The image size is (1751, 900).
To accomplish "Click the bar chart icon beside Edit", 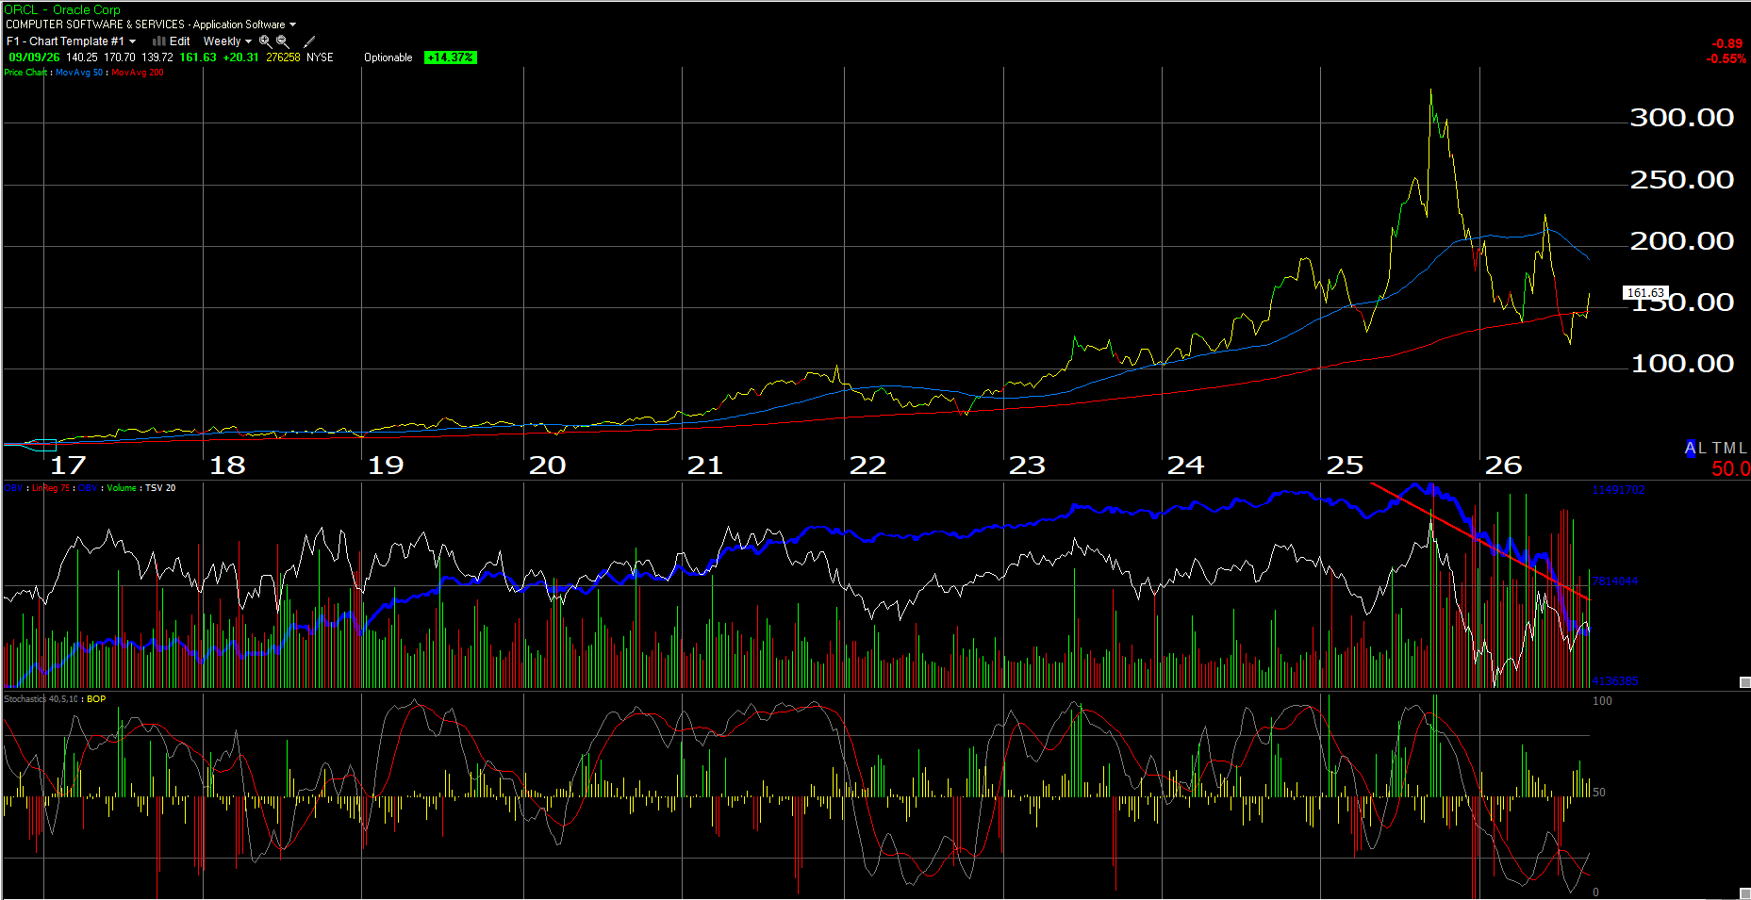I will tap(159, 41).
